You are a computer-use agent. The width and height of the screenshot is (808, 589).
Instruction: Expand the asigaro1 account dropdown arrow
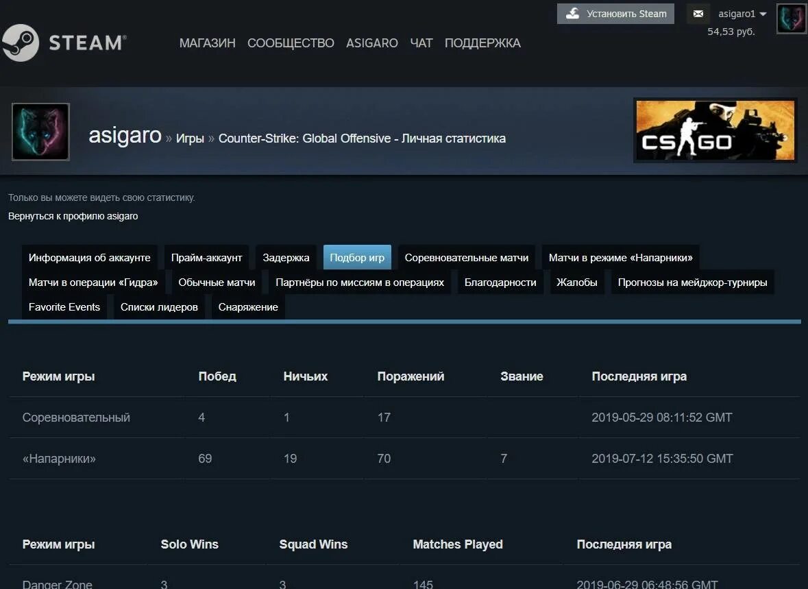click(x=763, y=14)
